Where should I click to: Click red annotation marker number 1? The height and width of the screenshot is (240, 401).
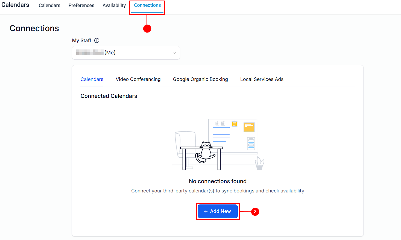(147, 28)
